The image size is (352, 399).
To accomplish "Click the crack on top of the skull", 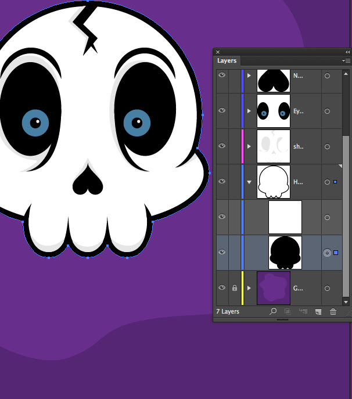I will click(x=86, y=29).
